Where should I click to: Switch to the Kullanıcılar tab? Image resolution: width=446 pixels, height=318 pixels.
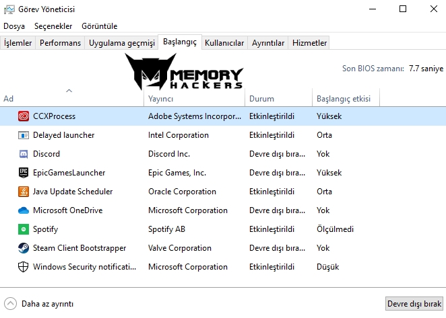click(224, 43)
